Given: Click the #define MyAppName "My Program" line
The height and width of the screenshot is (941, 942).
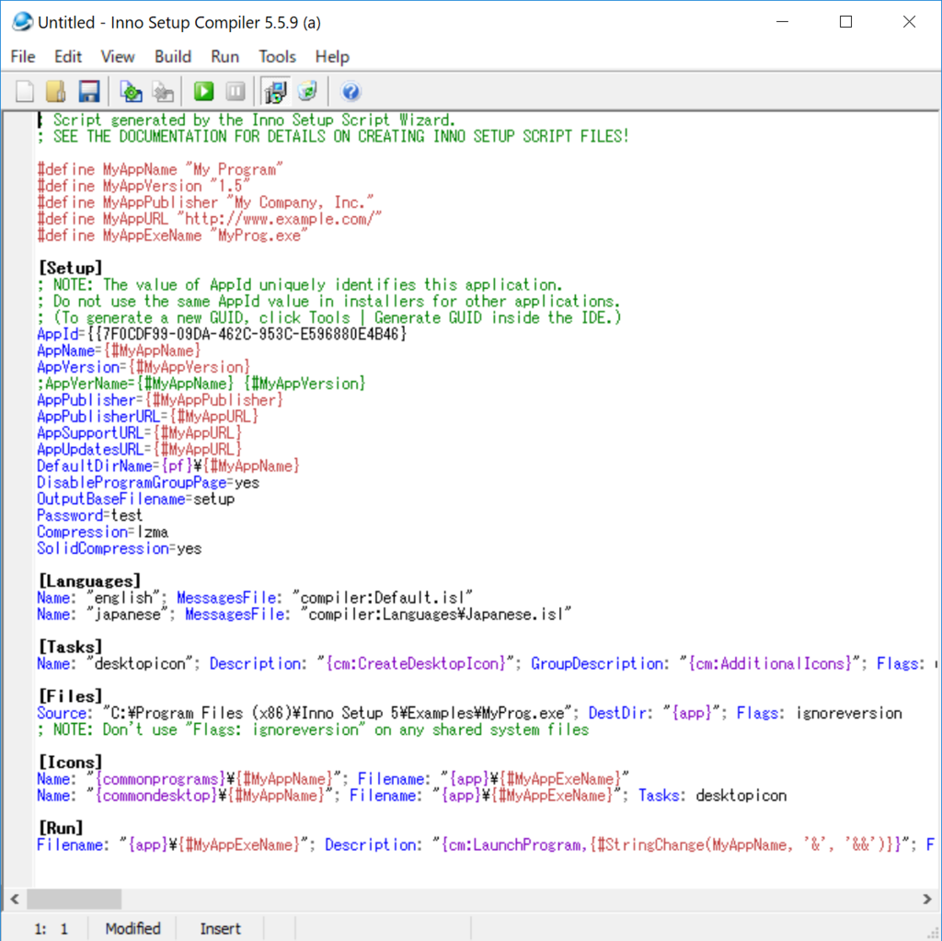Looking at the screenshot, I should (x=160, y=169).
